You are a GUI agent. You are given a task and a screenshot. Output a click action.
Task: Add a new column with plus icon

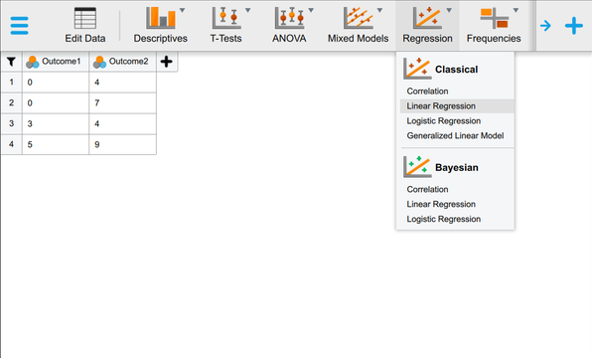pyautogui.click(x=167, y=62)
